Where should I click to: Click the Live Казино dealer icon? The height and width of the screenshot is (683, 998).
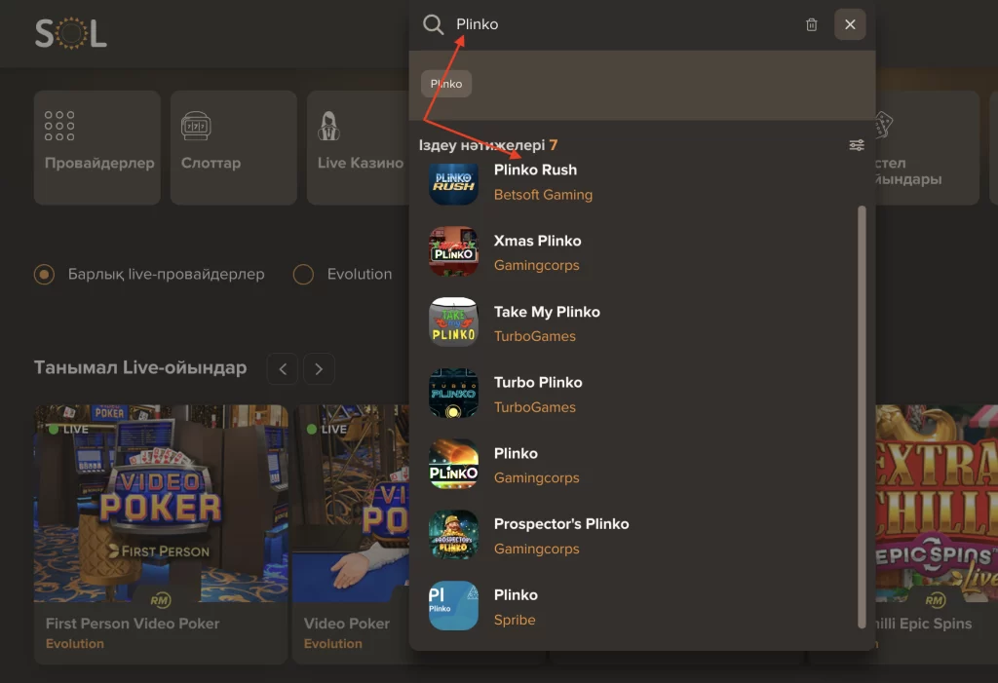pos(328,126)
